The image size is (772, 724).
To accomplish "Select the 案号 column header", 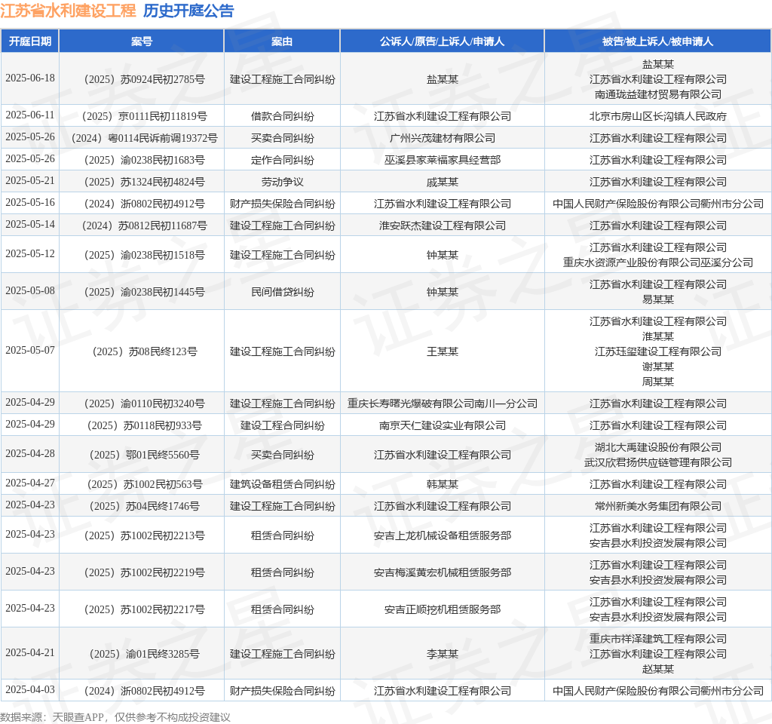I will (x=142, y=41).
